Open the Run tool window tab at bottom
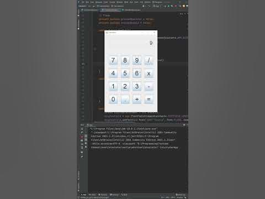 84,195
